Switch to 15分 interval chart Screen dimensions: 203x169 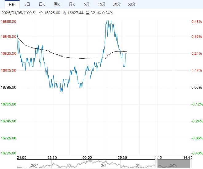click(101, 4)
